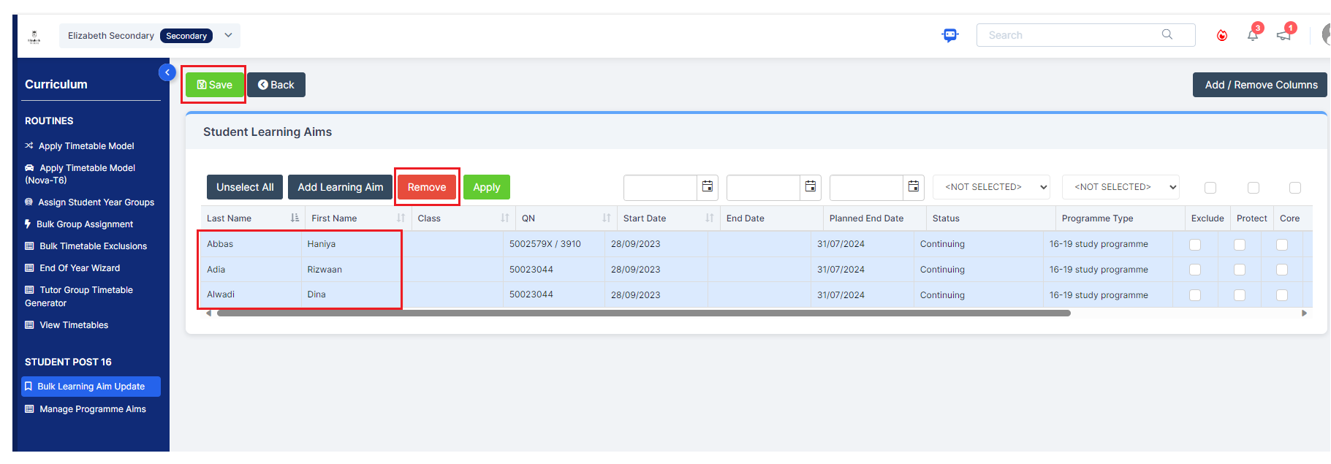Check Protect for Abbas row
This screenshot has height=464, width=1331.
[1240, 245]
